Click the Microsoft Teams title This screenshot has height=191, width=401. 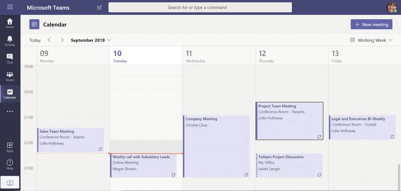pos(48,7)
